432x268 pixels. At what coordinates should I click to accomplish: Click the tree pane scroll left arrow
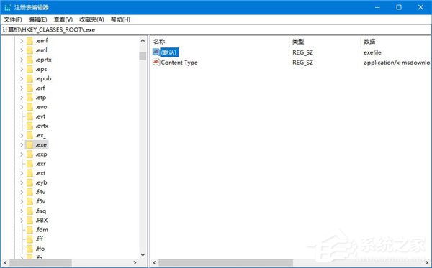tap(5, 263)
